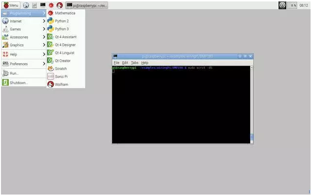This screenshot has width=313, height=196.
Task: Open the Raspberry Pi Menu button
Action: pyautogui.click(x=11, y=5)
